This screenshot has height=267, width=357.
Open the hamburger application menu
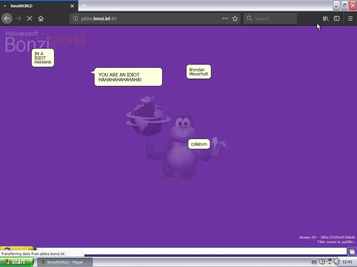[350, 18]
